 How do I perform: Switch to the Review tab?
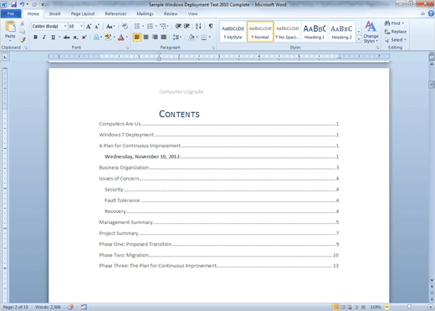tap(171, 13)
